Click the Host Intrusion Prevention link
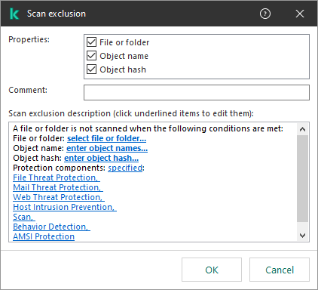 65,207
